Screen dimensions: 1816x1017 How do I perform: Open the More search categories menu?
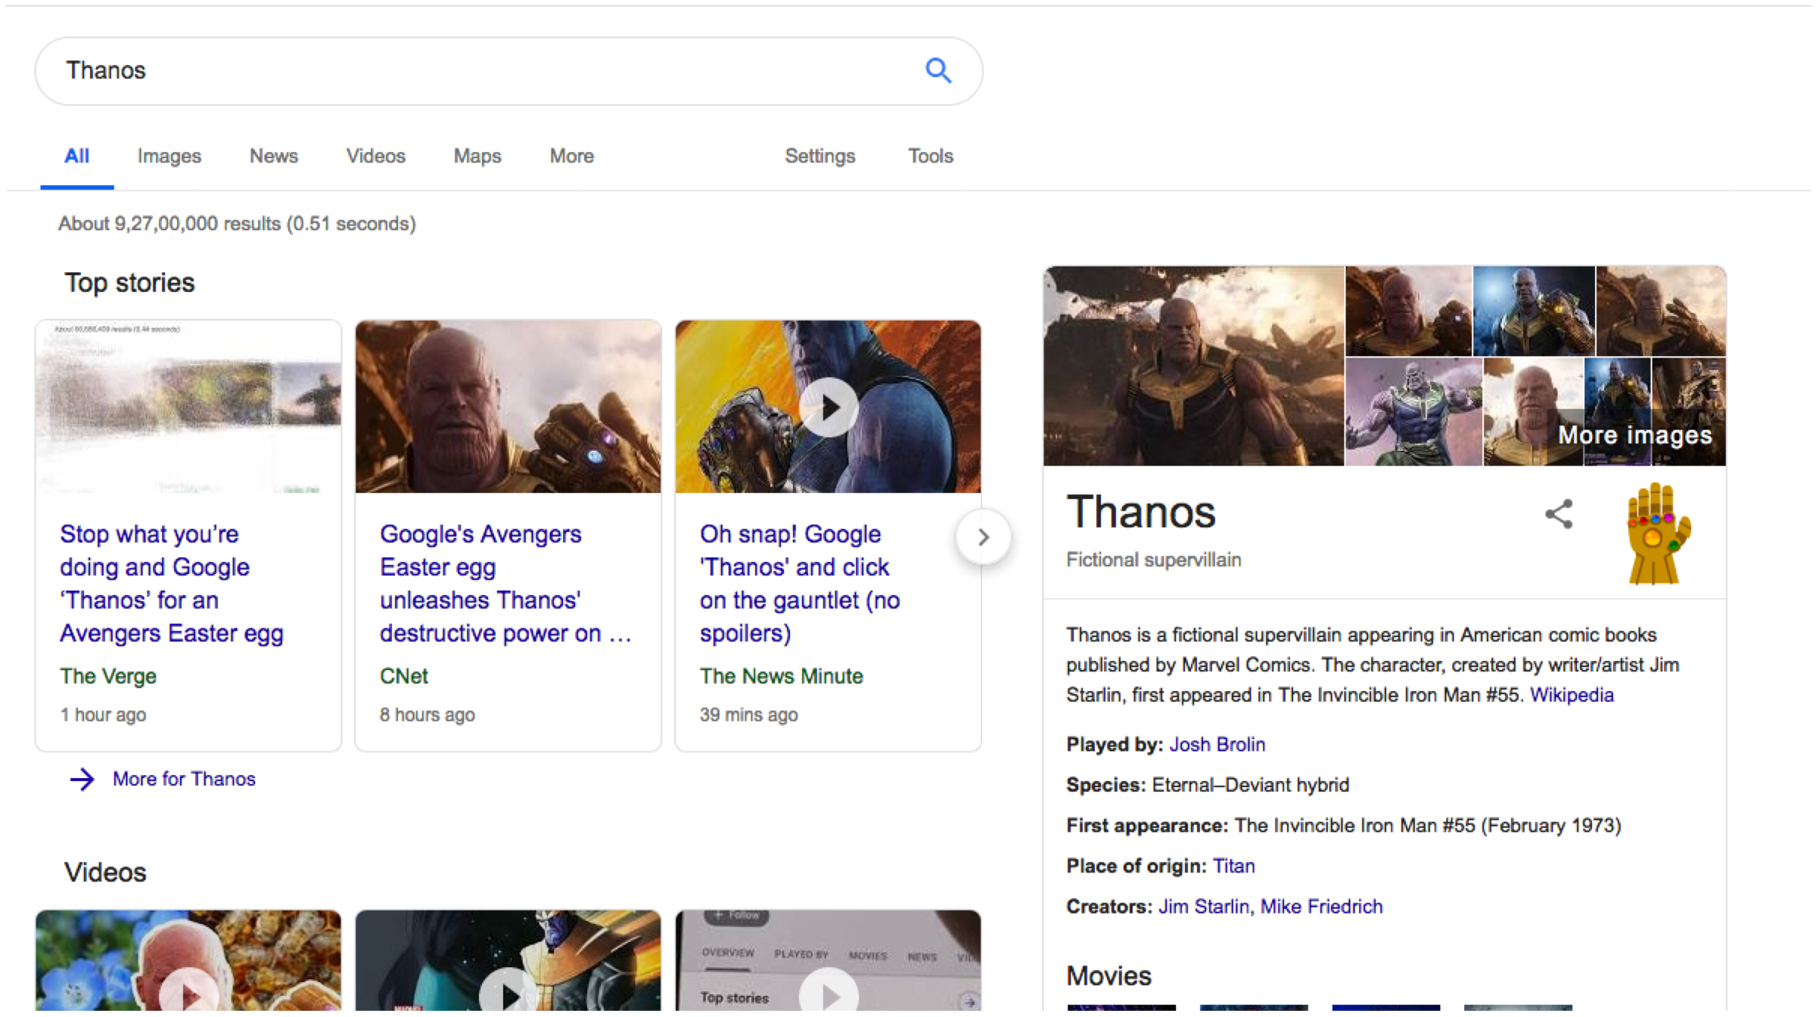click(x=571, y=157)
